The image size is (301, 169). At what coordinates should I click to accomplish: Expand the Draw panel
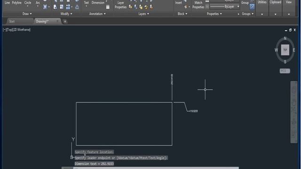pyautogui.click(x=27, y=14)
